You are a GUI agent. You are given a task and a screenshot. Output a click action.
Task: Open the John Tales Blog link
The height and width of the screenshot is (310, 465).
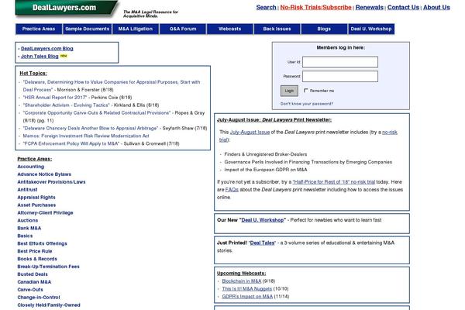pyautogui.click(x=40, y=57)
